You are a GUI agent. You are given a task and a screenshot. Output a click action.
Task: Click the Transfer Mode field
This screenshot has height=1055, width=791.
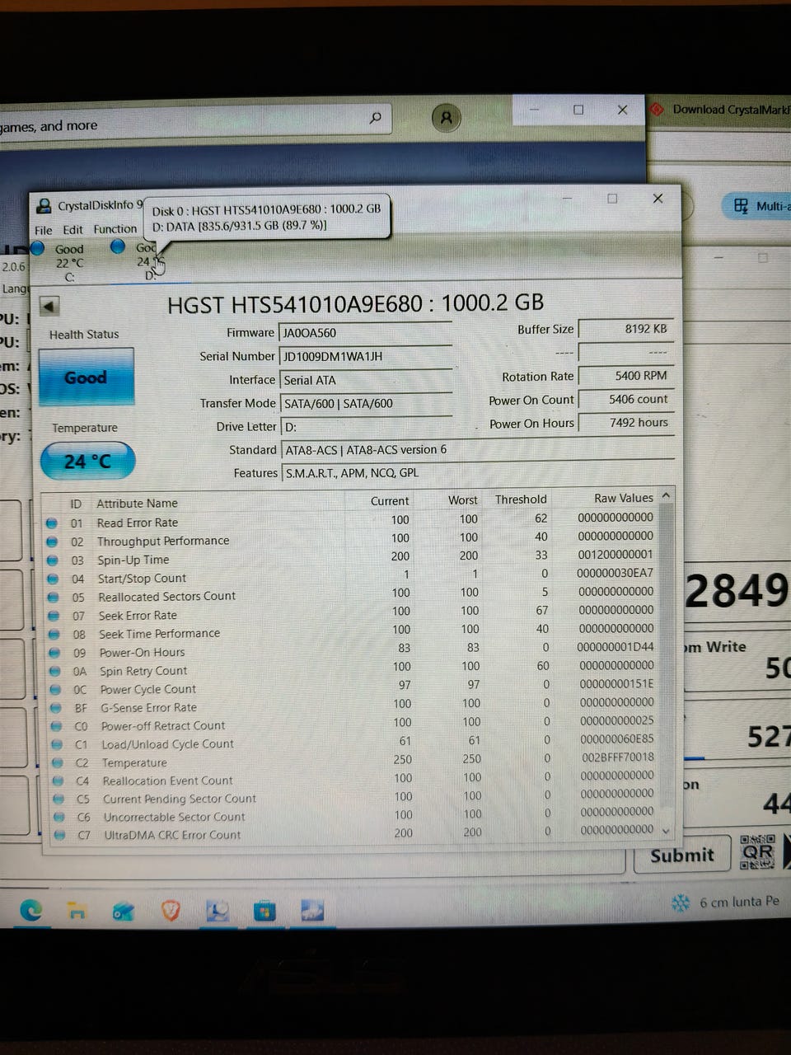click(x=366, y=404)
